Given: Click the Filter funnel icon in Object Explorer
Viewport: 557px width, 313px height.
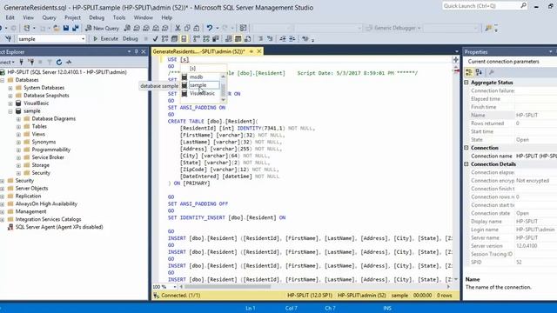Looking at the screenshot, I should [50, 62].
